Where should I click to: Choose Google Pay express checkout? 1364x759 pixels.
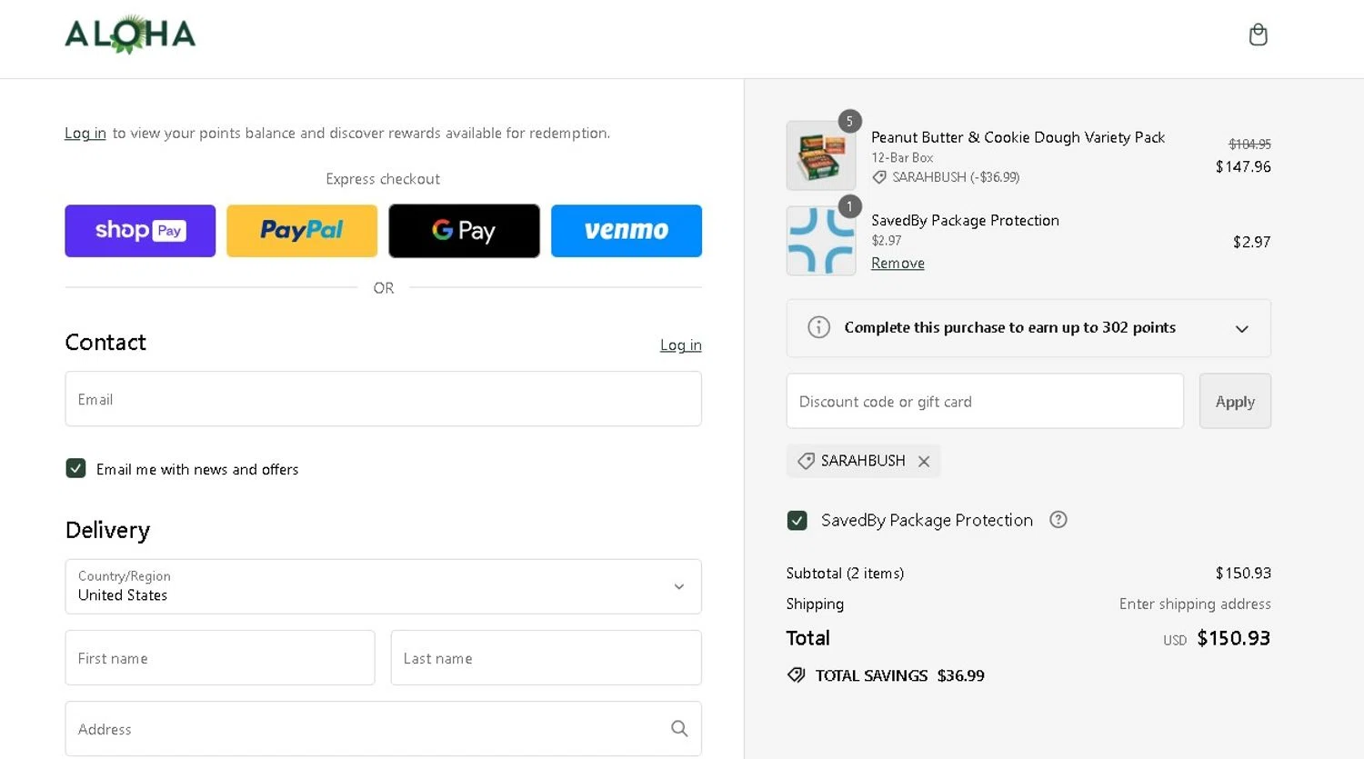pyautogui.click(x=464, y=231)
